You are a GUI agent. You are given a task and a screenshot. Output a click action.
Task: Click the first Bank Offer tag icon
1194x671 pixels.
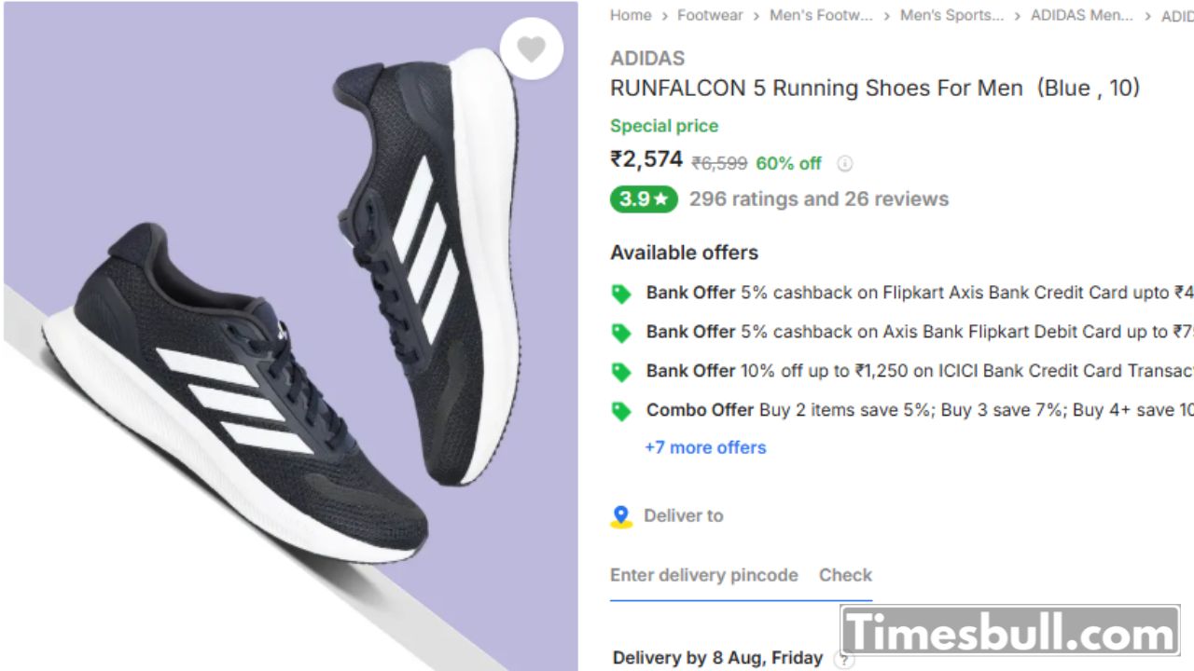[x=621, y=294]
